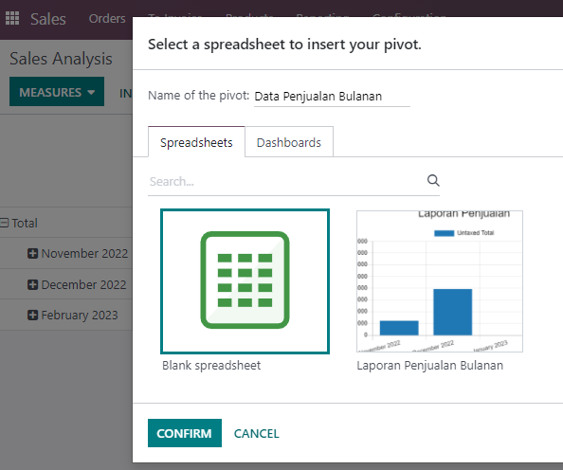This screenshot has height=470, width=563.
Task: Expand February 2023 row with plus icon
Action: pos(32,316)
